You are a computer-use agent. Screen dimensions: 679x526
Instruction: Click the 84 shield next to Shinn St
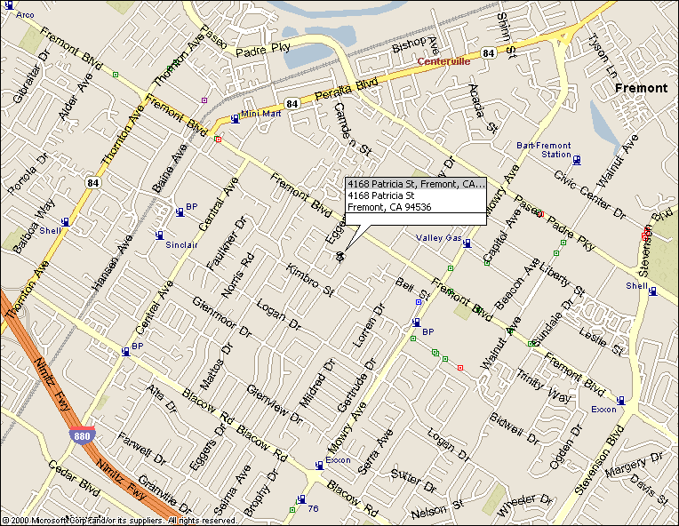point(488,53)
